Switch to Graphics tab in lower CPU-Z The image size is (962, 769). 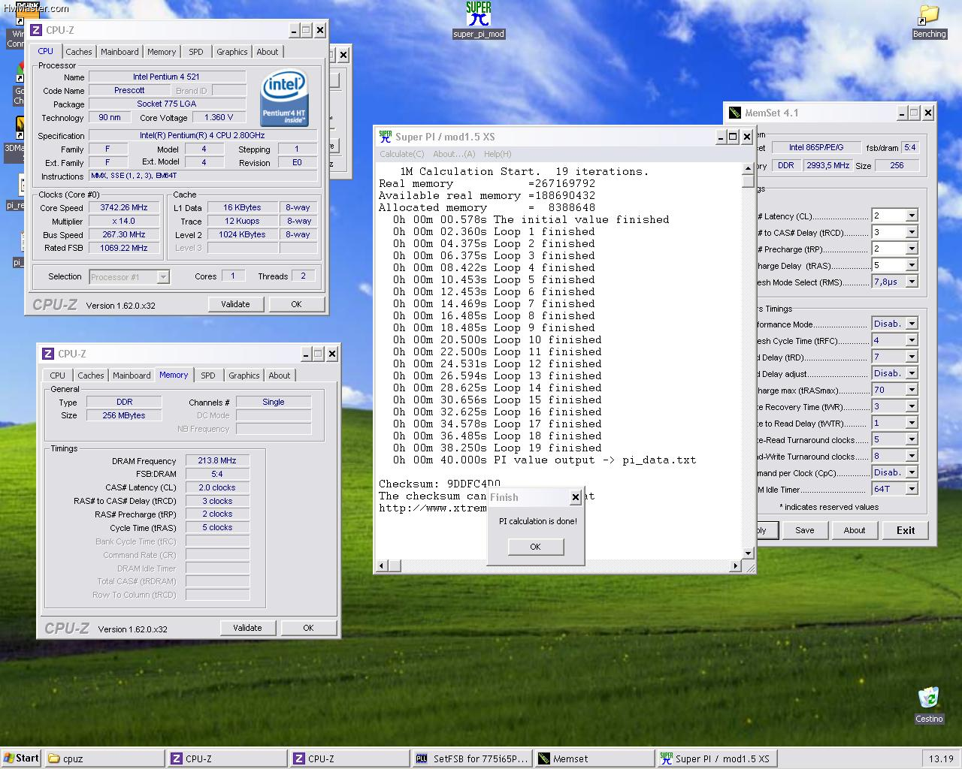click(244, 375)
